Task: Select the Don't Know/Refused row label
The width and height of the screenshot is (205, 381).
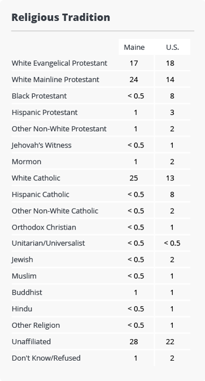Action: [46, 358]
